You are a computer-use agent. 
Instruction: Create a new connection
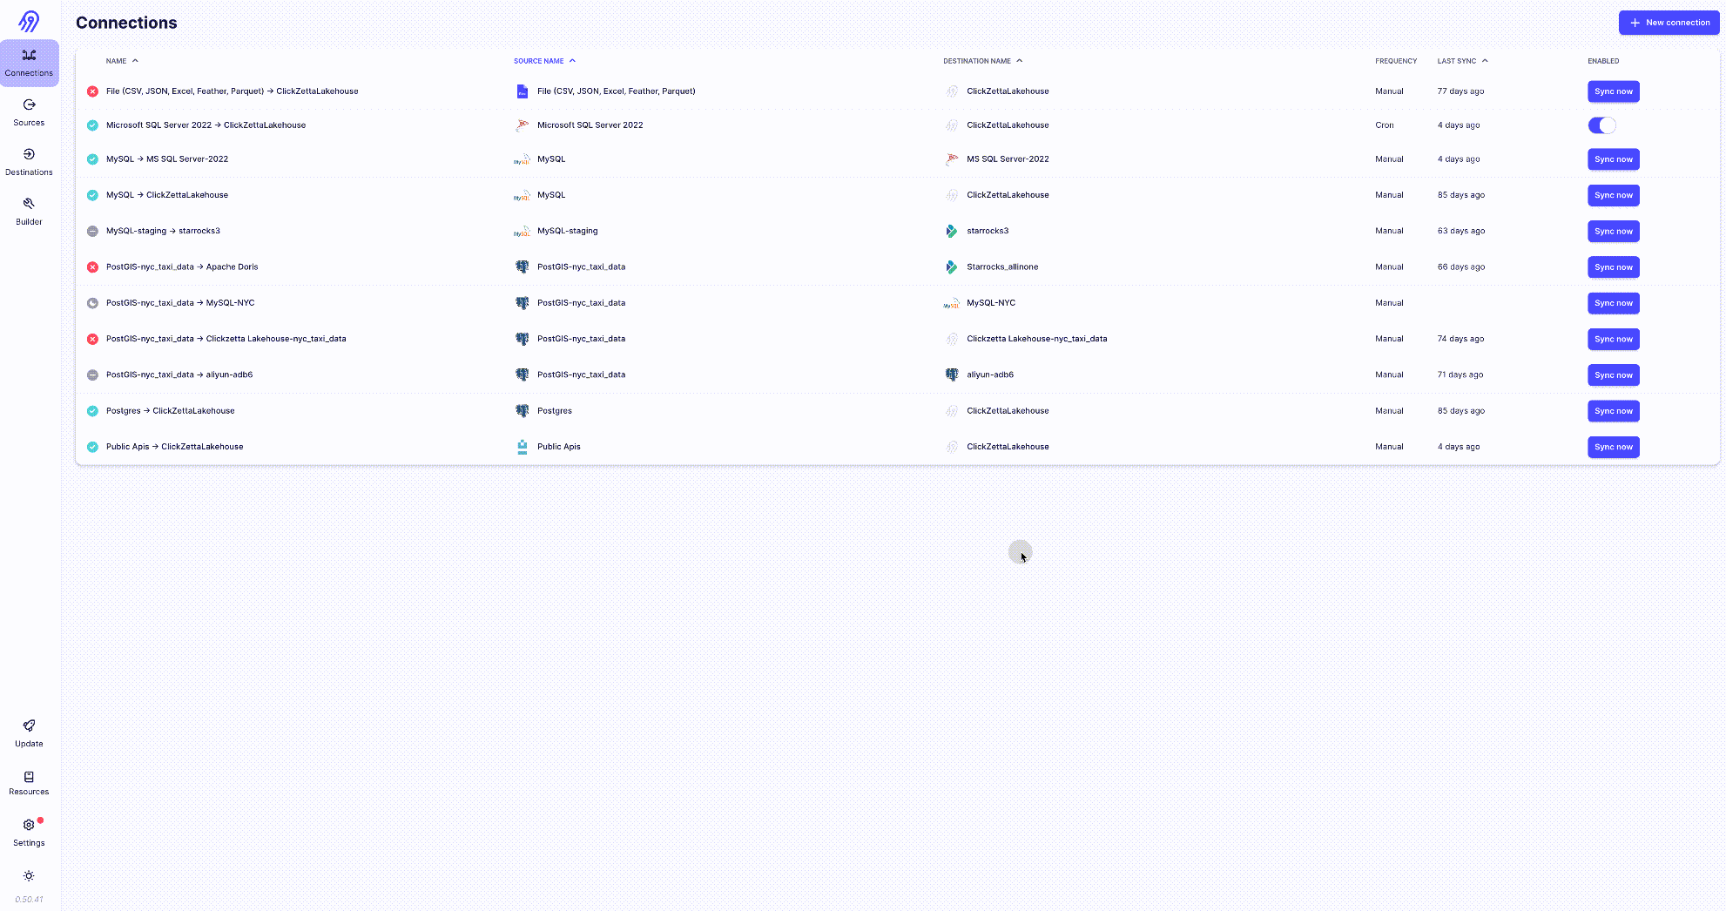coord(1669,22)
